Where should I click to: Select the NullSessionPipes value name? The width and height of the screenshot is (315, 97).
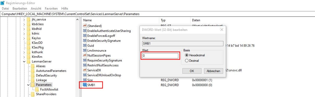(99, 55)
